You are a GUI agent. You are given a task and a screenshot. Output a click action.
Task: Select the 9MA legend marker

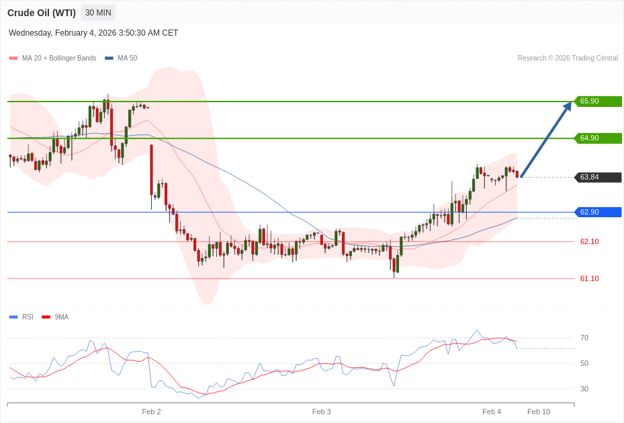45,317
